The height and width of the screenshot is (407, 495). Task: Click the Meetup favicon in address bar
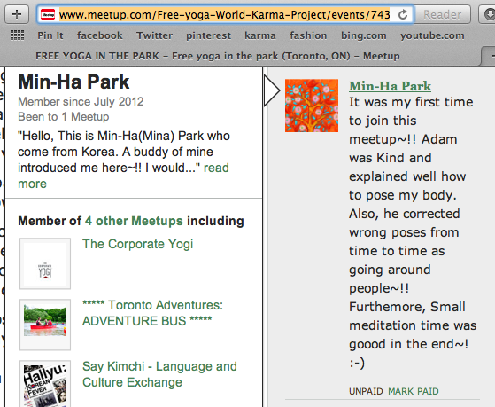[48, 14]
